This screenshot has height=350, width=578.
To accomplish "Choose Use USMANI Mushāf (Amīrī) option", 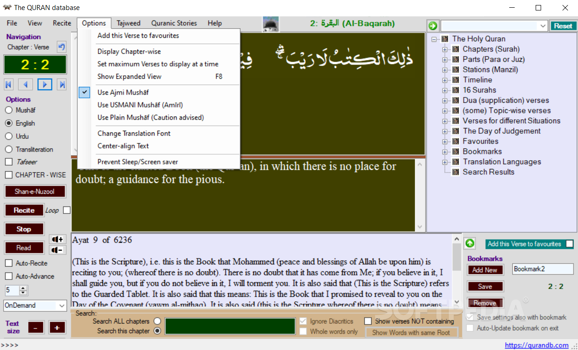I will coord(159,105).
